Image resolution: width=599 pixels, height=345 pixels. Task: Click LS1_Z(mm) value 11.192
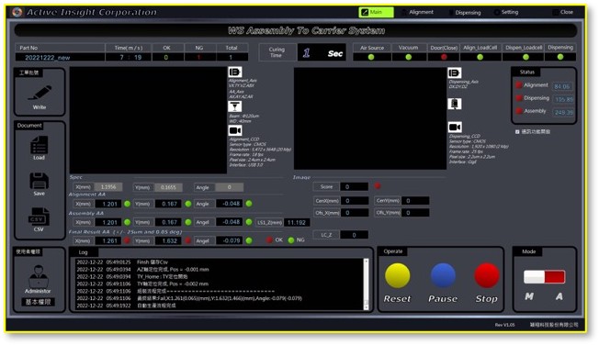tap(297, 222)
